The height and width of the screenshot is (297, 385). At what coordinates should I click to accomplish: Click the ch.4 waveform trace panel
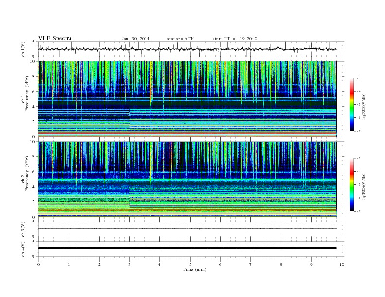point(191,249)
